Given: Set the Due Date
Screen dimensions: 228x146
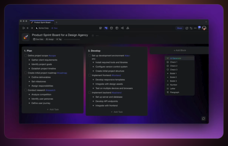Looking at the screenshot, I should (38, 39).
